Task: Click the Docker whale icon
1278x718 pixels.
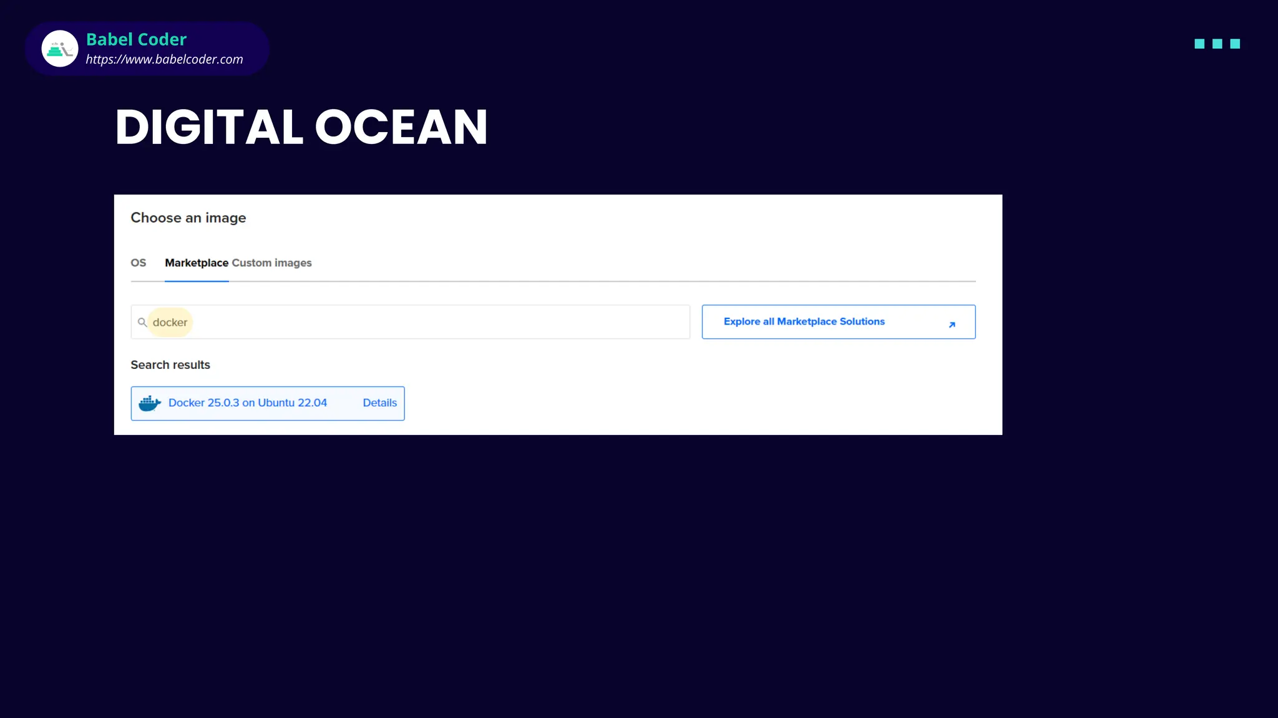Action: 150,403
